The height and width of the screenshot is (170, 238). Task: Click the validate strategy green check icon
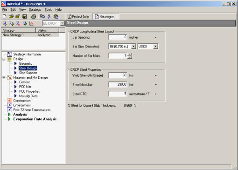point(25,24)
